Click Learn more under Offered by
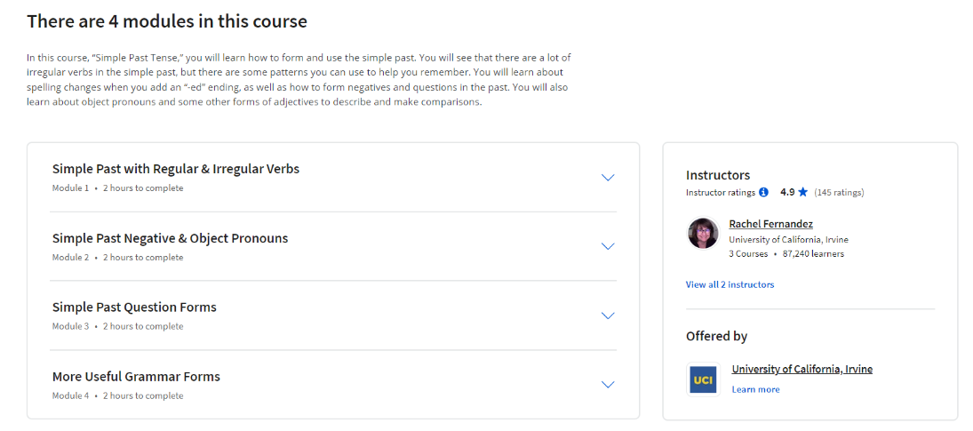The image size is (973, 431). pyautogui.click(x=755, y=389)
